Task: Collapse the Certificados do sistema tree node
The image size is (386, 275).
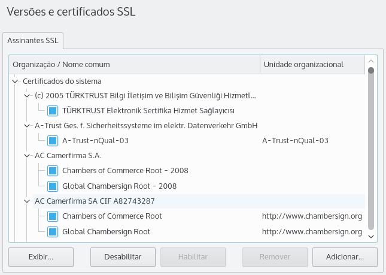Action: [15, 80]
